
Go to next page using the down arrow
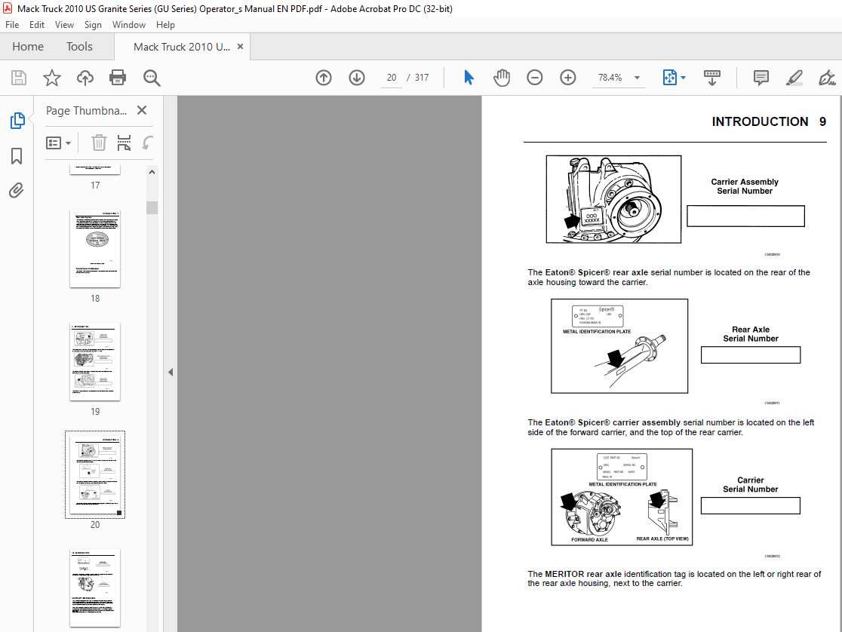pos(357,78)
